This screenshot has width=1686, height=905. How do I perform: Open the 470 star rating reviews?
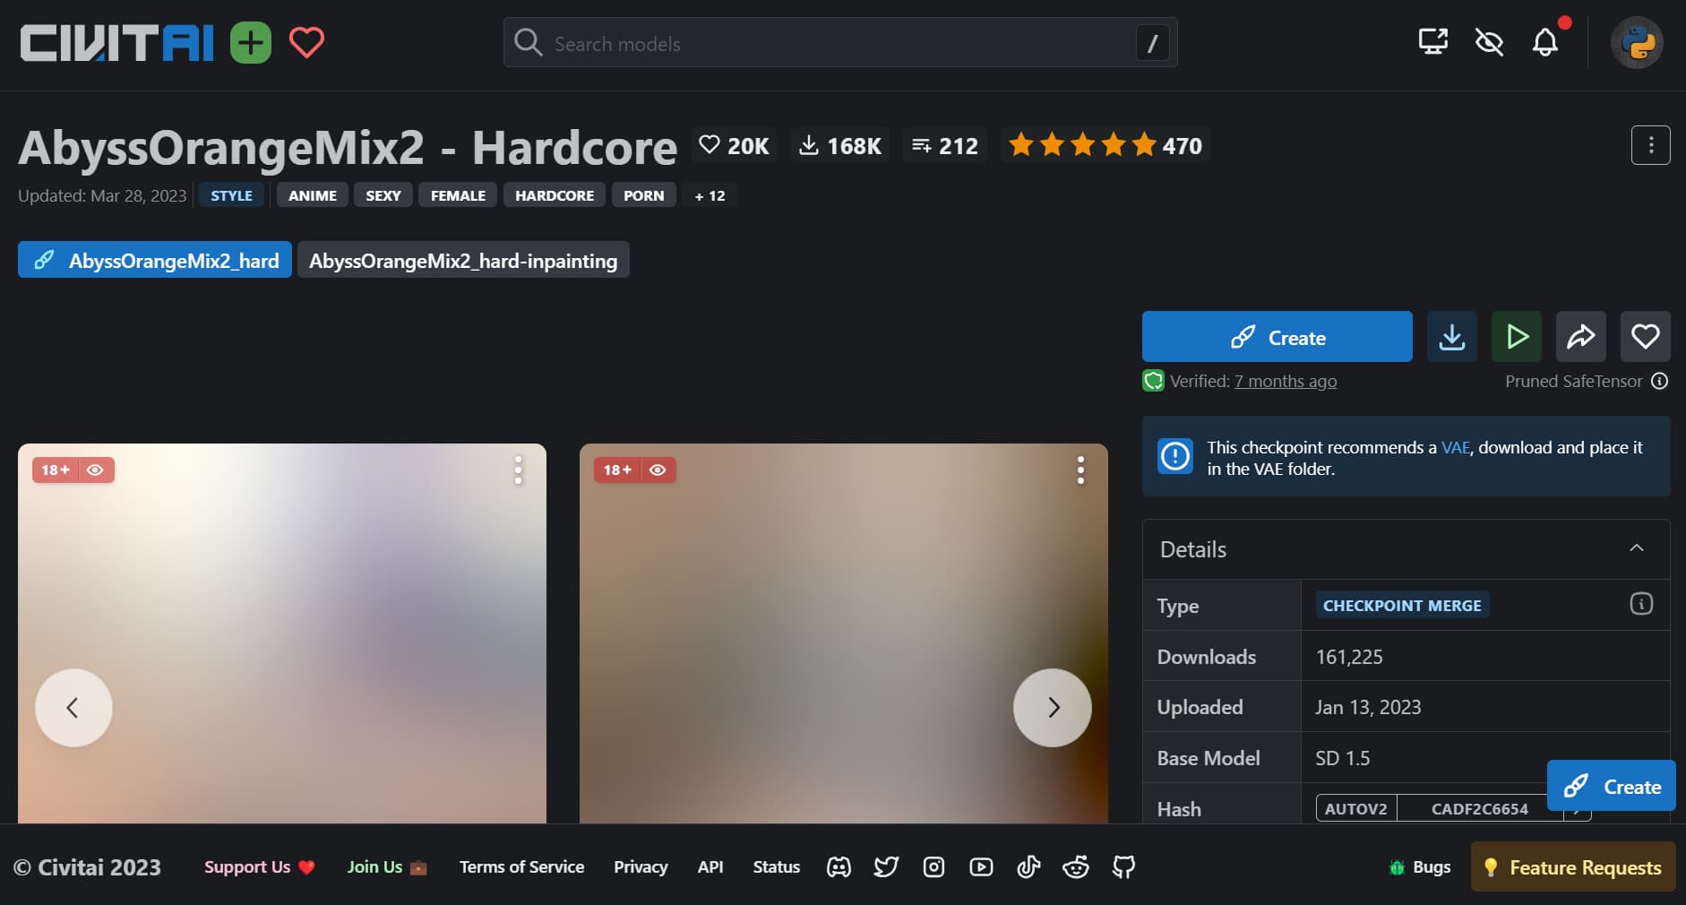click(1105, 145)
